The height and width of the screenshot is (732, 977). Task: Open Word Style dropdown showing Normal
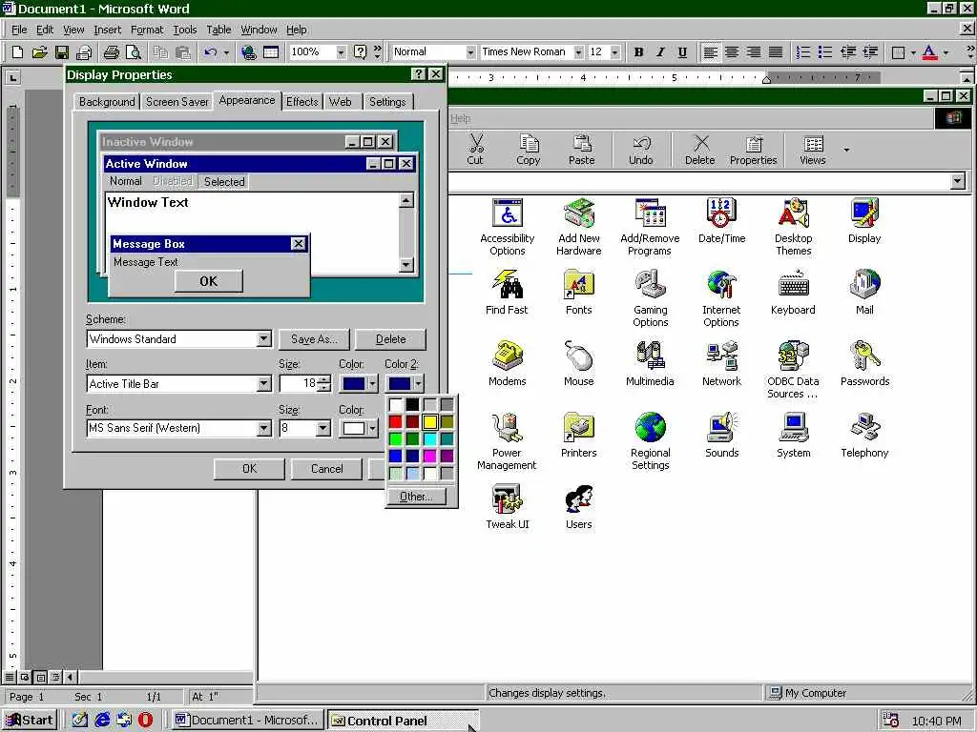coord(470,52)
